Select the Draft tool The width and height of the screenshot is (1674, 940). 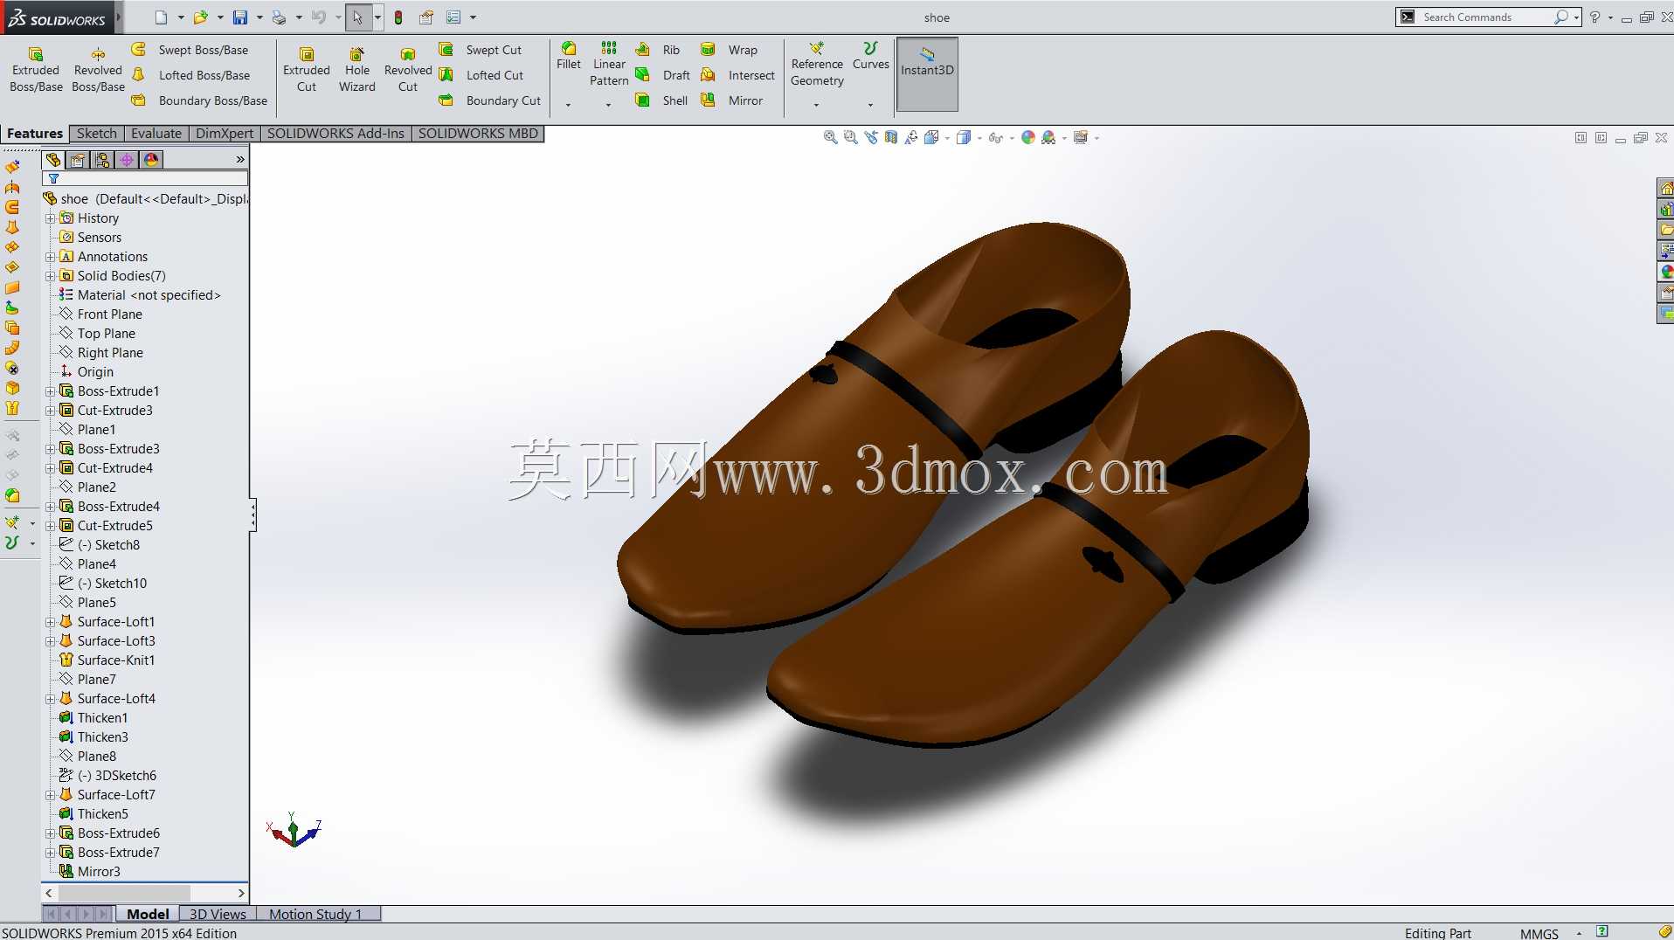click(663, 75)
